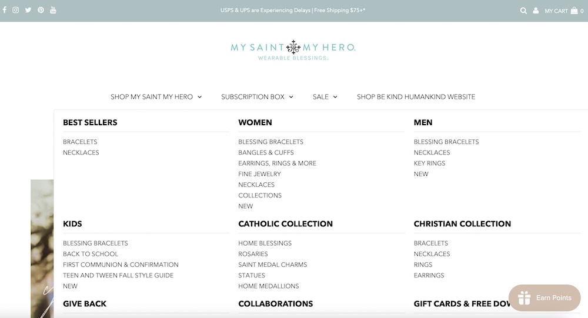This screenshot has height=318, width=588.
Task: Open the Pinterest social icon
Action: 41,10
